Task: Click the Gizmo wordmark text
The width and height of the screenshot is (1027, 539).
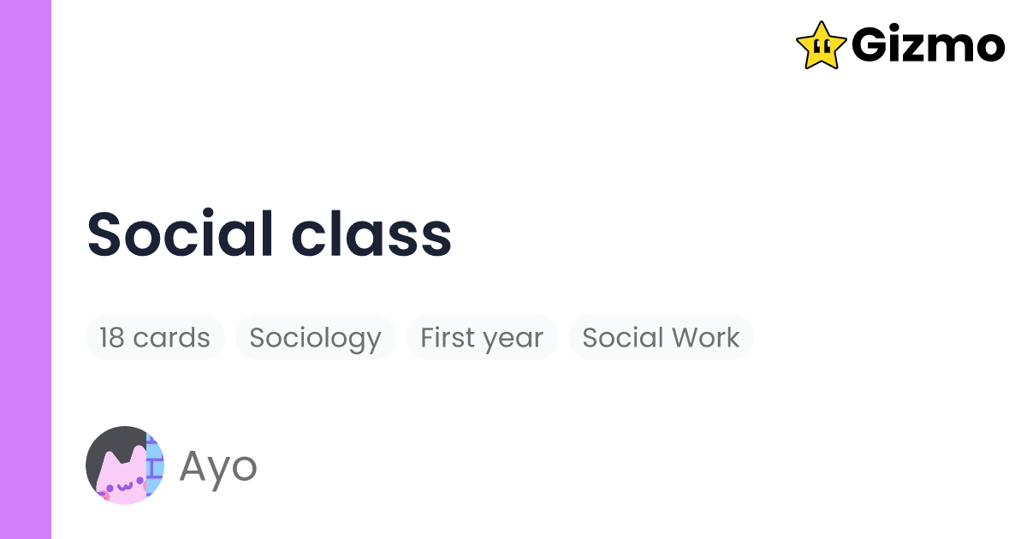Action: coord(928,45)
